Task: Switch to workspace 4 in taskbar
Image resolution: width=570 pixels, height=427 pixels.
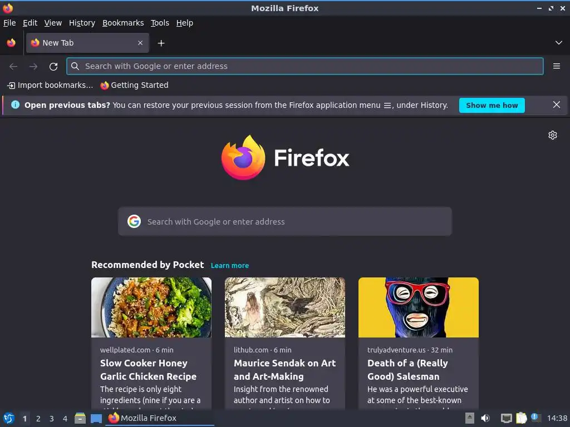Action: click(x=65, y=419)
